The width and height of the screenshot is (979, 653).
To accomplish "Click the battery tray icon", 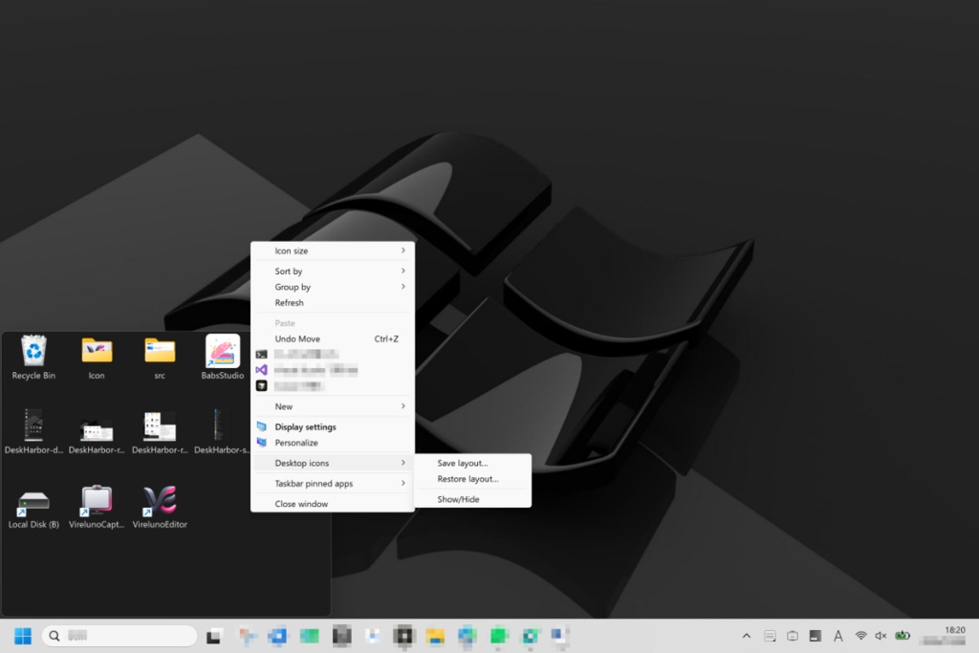I will 903,636.
